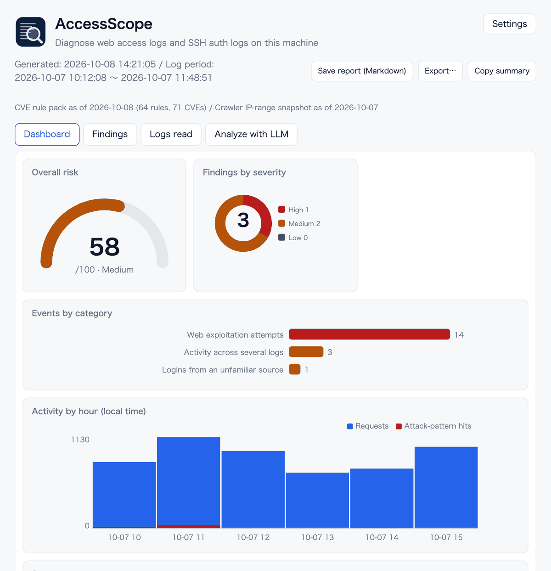Open the Settings button
Viewport: 551px width, 571px height.
(x=509, y=24)
